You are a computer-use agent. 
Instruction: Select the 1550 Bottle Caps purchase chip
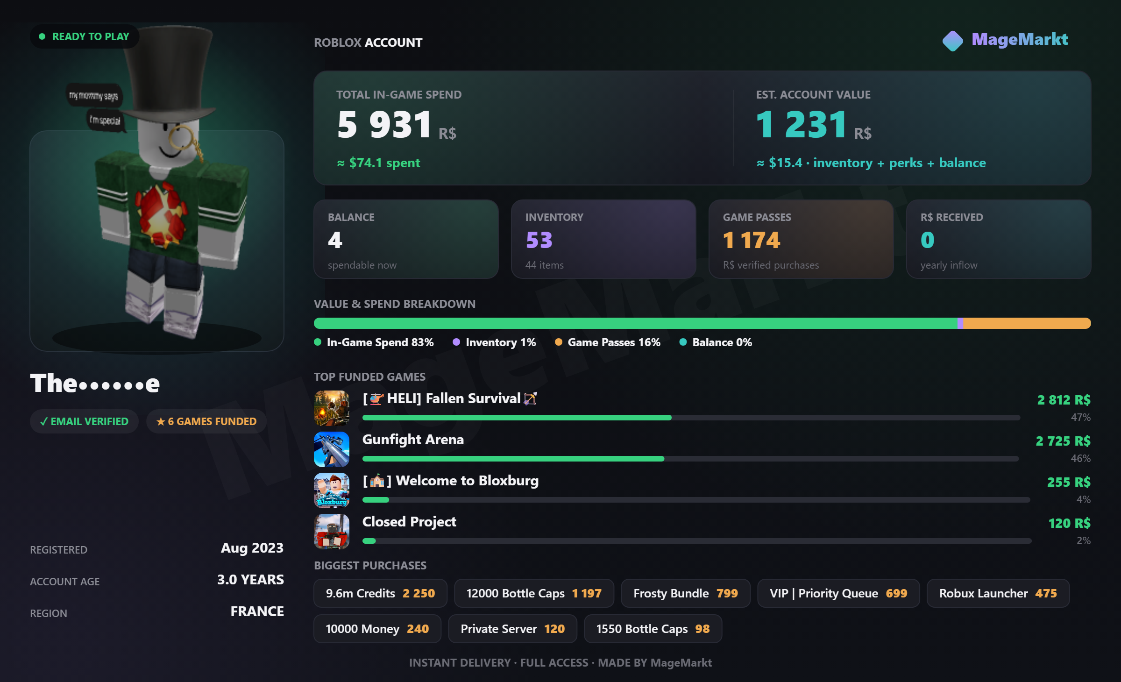(x=653, y=629)
